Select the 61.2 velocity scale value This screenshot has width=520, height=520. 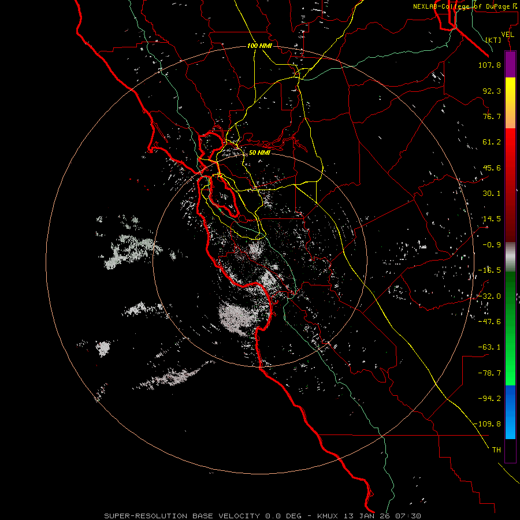[492, 142]
